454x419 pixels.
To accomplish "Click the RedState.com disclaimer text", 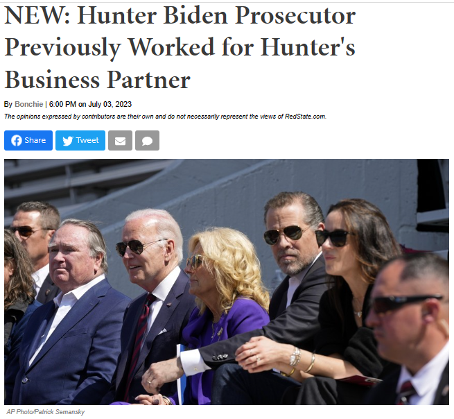I will [165, 117].
